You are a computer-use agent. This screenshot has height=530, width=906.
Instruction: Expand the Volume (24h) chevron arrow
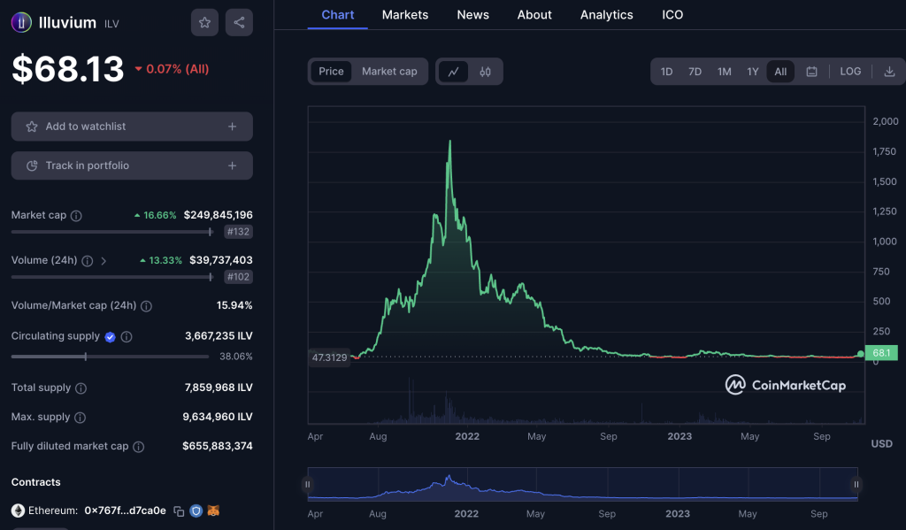pos(104,261)
